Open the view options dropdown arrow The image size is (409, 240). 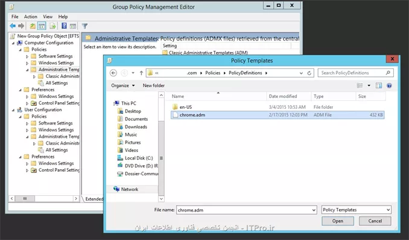(369, 85)
